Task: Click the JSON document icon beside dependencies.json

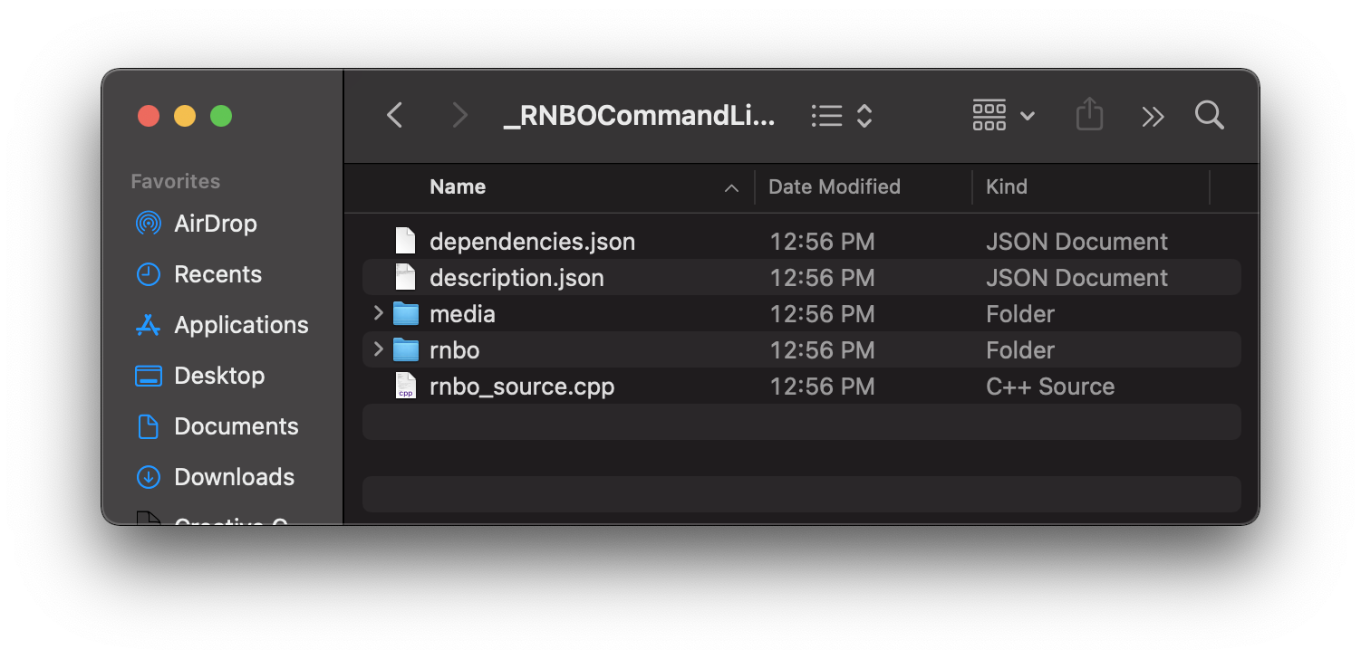Action: [x=404, y=240]
